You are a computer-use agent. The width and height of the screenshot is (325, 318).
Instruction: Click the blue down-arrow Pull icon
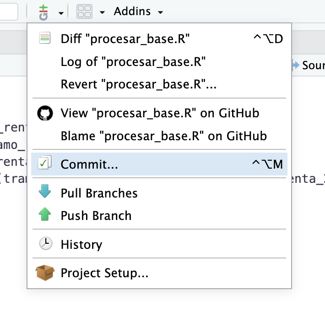[44, 192]
